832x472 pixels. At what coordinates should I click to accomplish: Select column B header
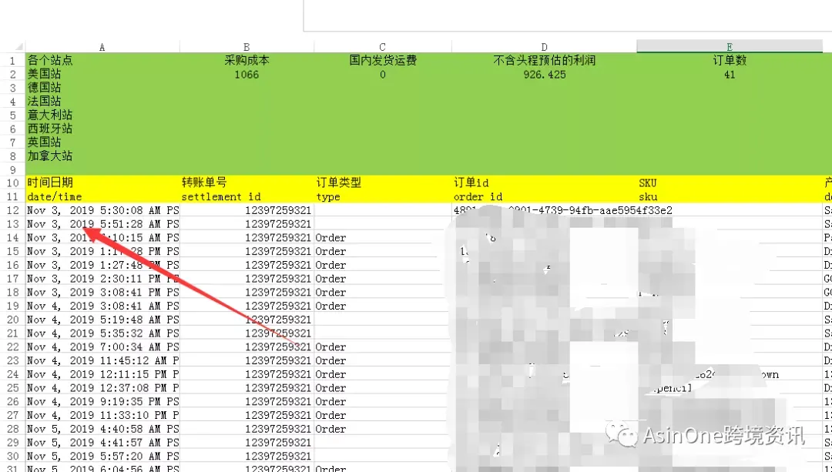247,47
